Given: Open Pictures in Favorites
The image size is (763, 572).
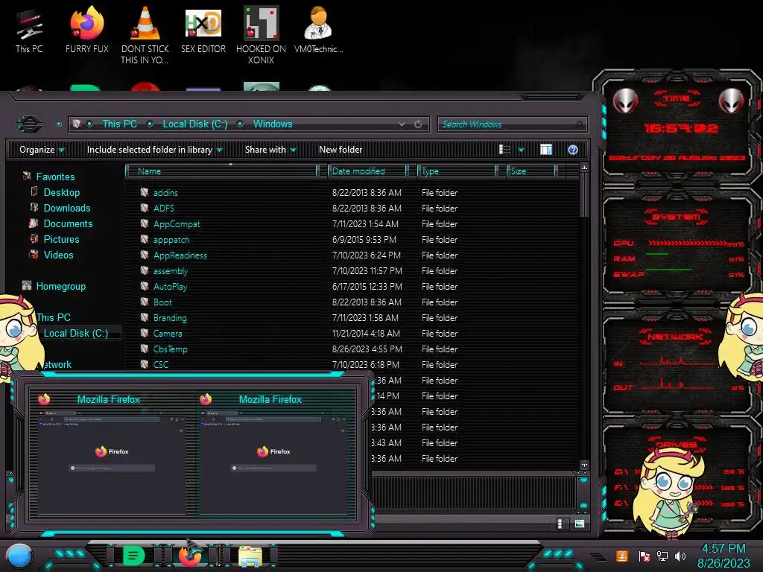Looking at the screenshot, I should (x=61, y=239).
